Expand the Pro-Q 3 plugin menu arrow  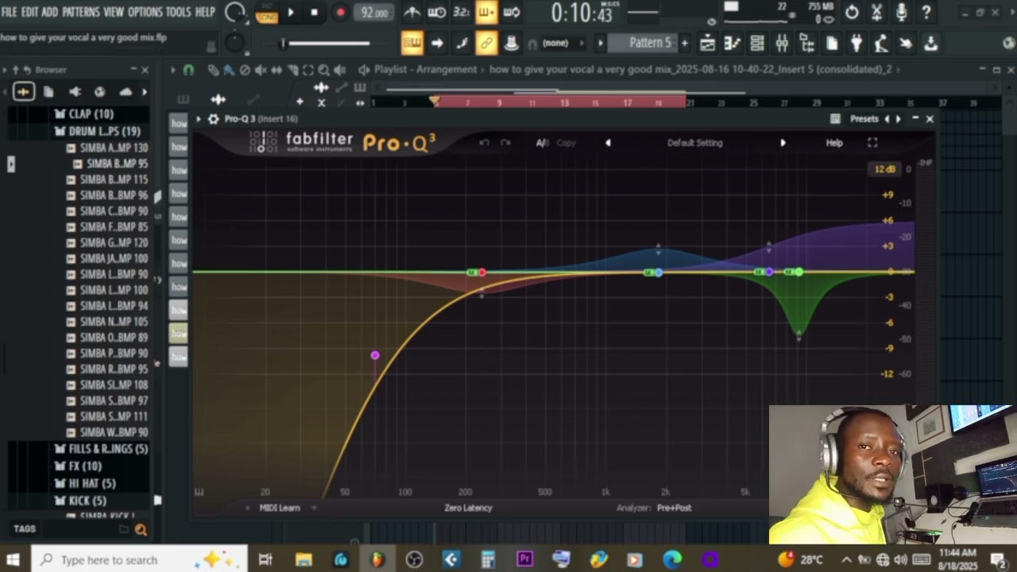coord(199,119)
